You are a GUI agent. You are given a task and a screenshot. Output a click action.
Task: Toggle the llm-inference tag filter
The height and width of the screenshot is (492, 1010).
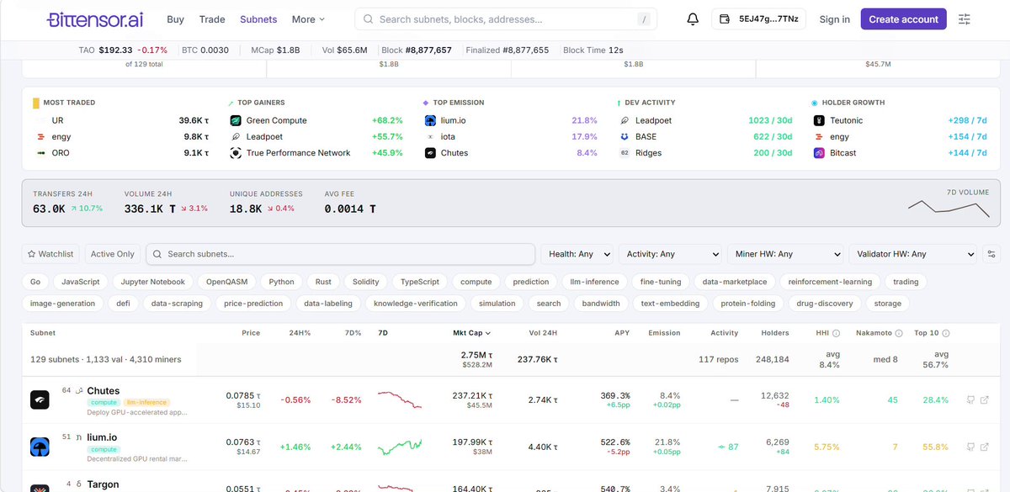(x=594, y=282)
